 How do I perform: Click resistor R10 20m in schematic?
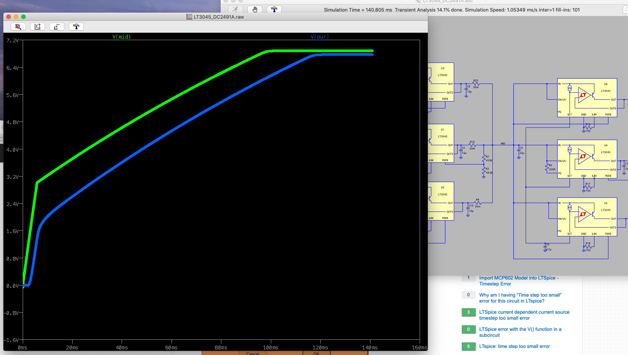472,145
